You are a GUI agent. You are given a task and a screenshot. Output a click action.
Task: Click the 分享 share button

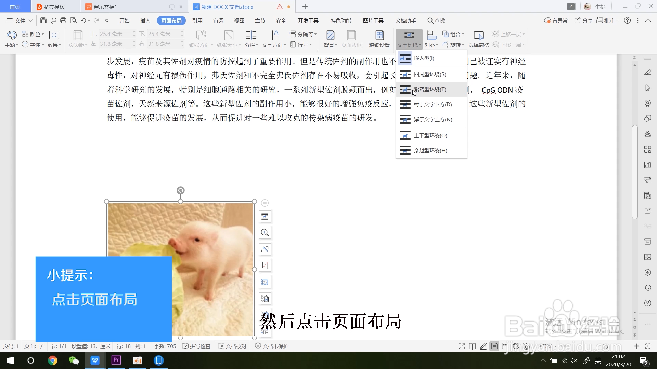(x=583, y=20)
